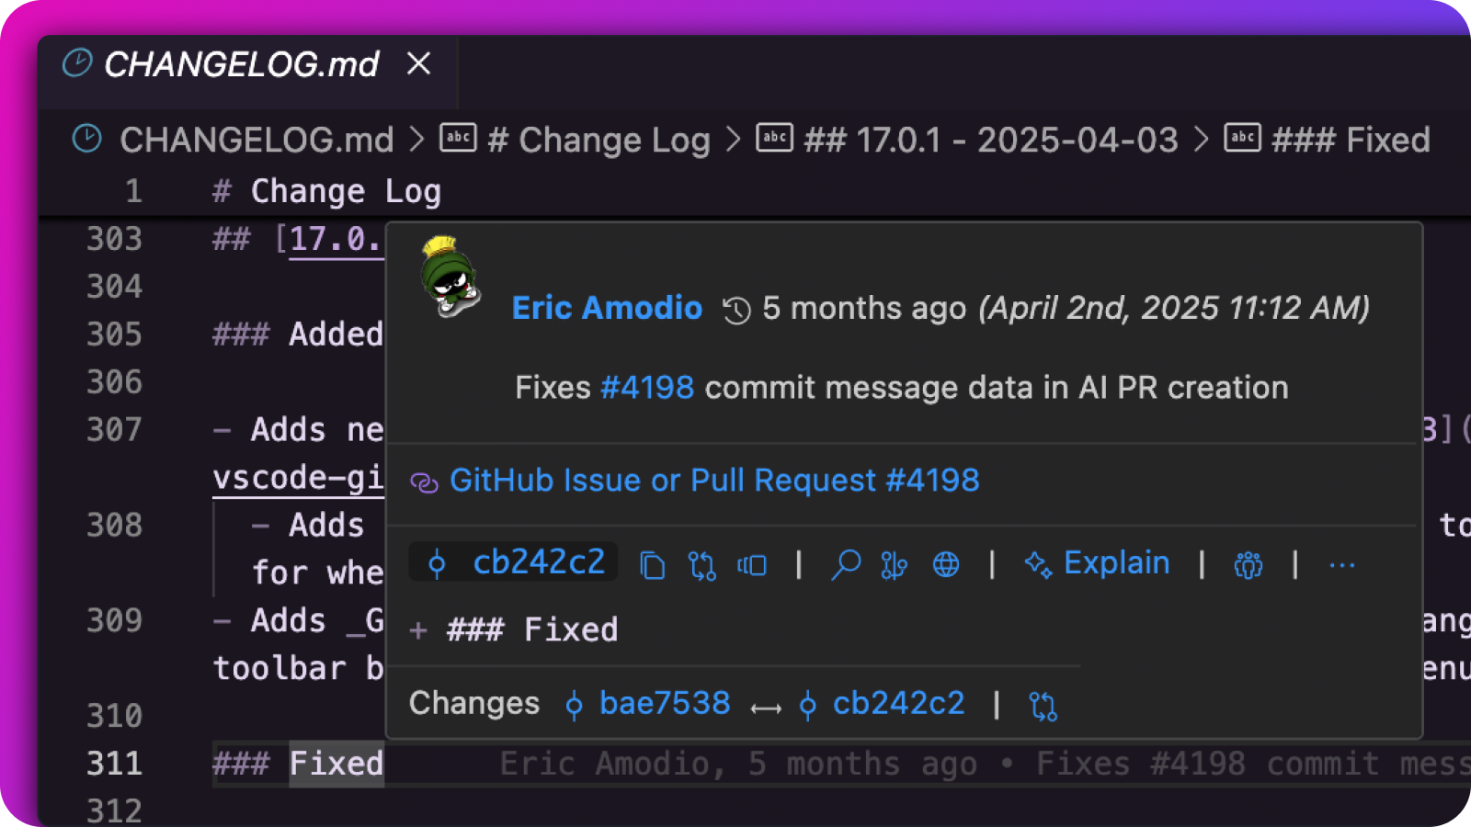
Task: Open diff icon next to Changes row
Action: 1043,706
